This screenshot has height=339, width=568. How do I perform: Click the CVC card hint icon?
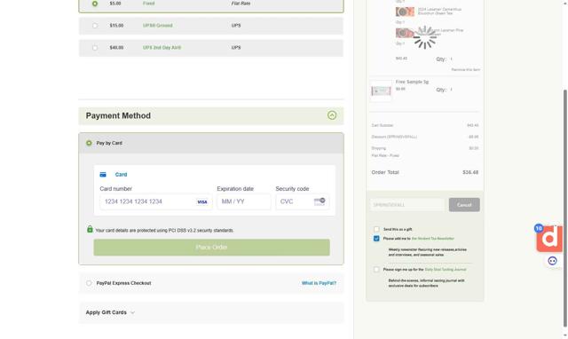(x=319, y=201)
